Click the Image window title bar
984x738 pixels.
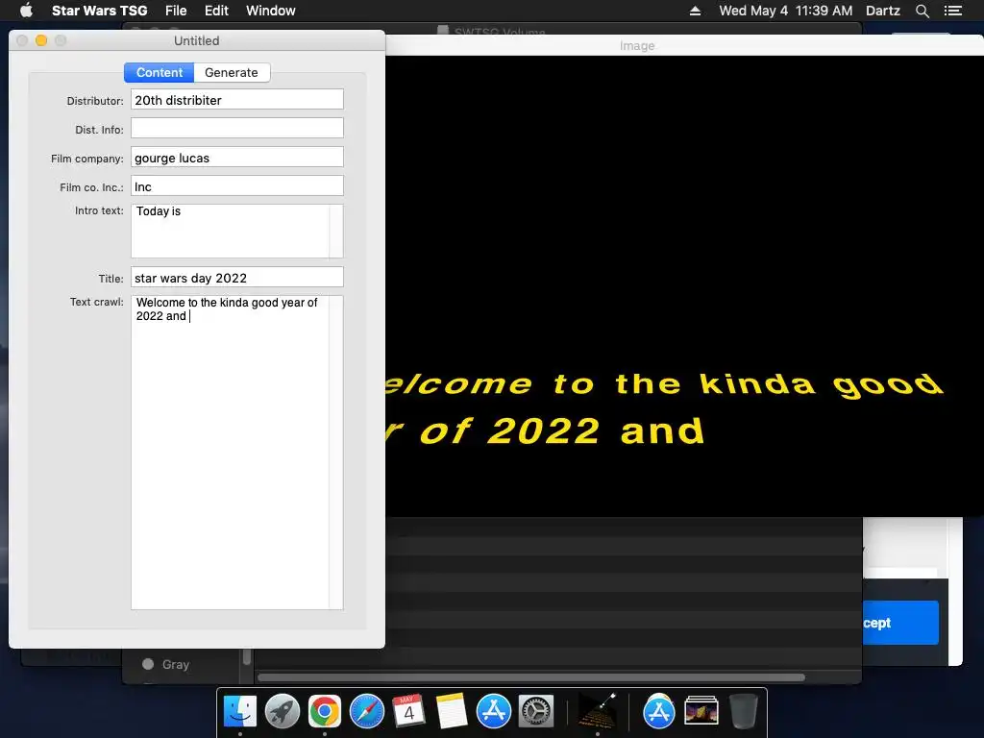[684, 45]
